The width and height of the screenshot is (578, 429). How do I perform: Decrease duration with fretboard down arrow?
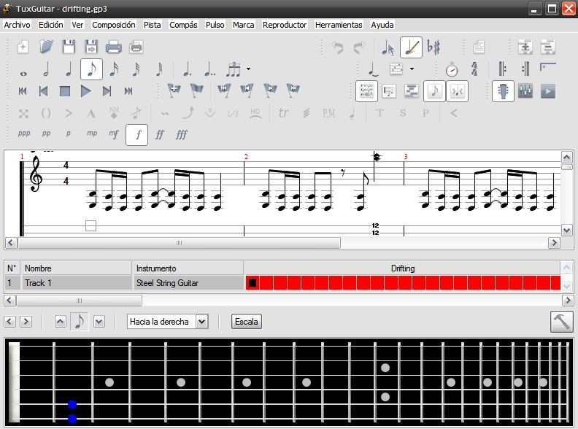pos(99,322)
